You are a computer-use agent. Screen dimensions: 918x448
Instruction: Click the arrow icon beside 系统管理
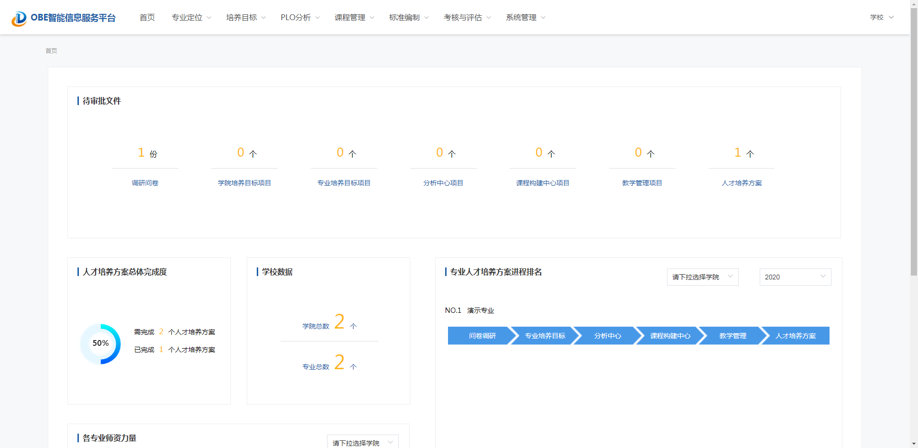[x=543, y=18]
